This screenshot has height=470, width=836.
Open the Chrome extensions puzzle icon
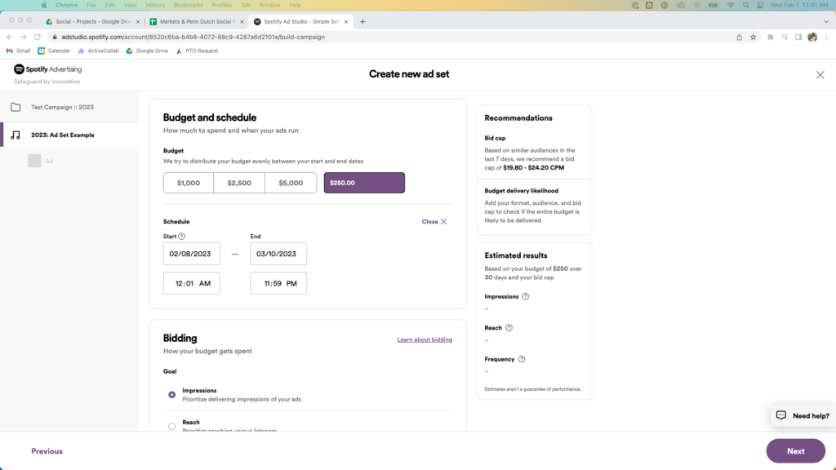point(771,37)
